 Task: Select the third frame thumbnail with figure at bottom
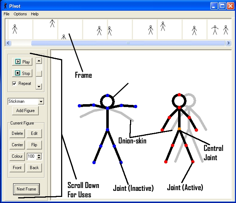(70, 29)
